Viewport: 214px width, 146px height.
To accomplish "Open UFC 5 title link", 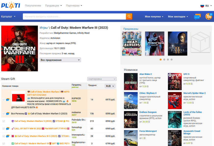I will click(x=186, y=74).
